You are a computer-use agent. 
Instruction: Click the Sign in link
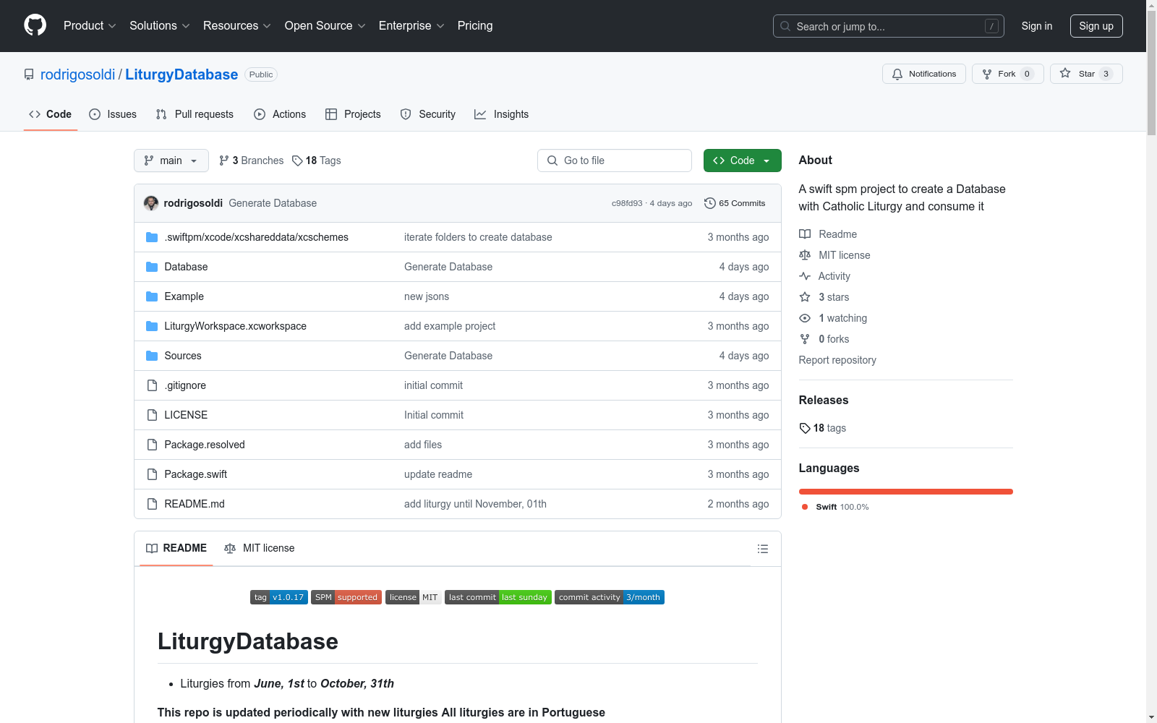[1037, 26]
